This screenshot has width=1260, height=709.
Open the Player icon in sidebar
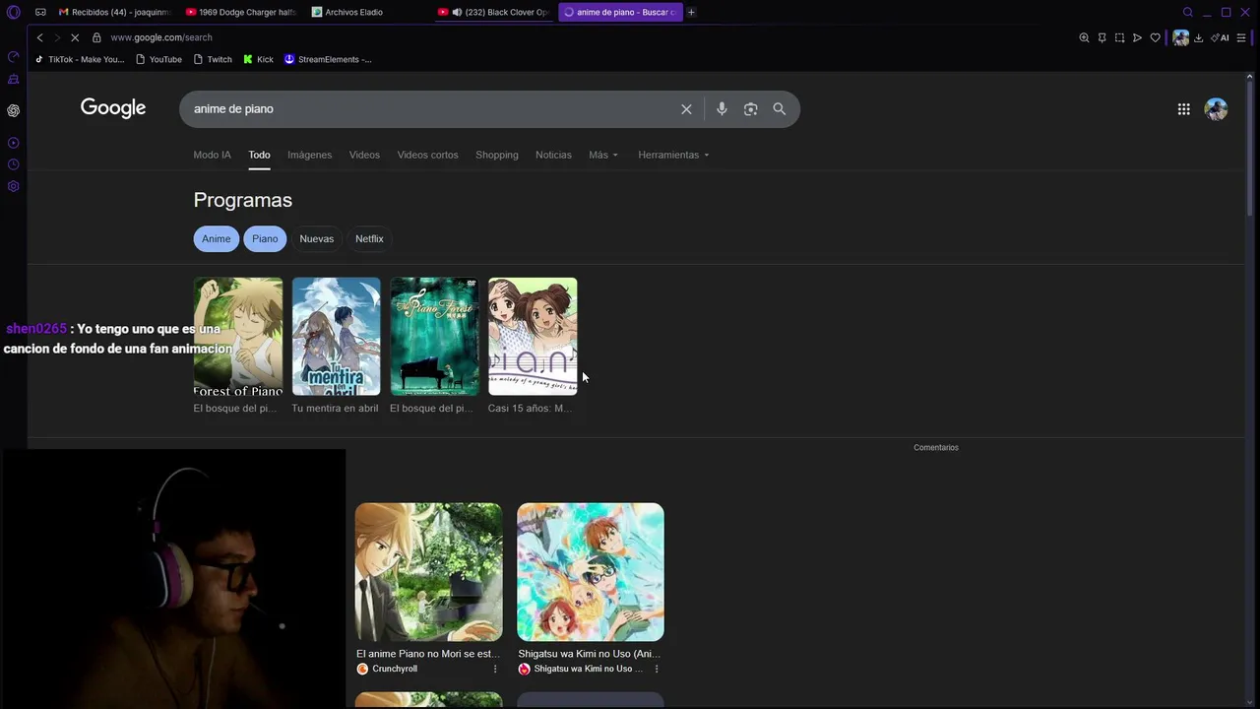[x=13, y=143]
